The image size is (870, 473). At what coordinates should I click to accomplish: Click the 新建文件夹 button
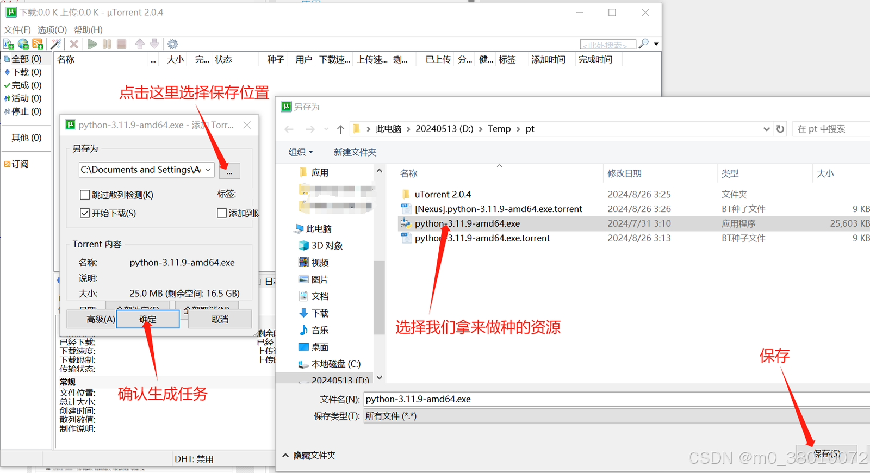click(355, 152)
